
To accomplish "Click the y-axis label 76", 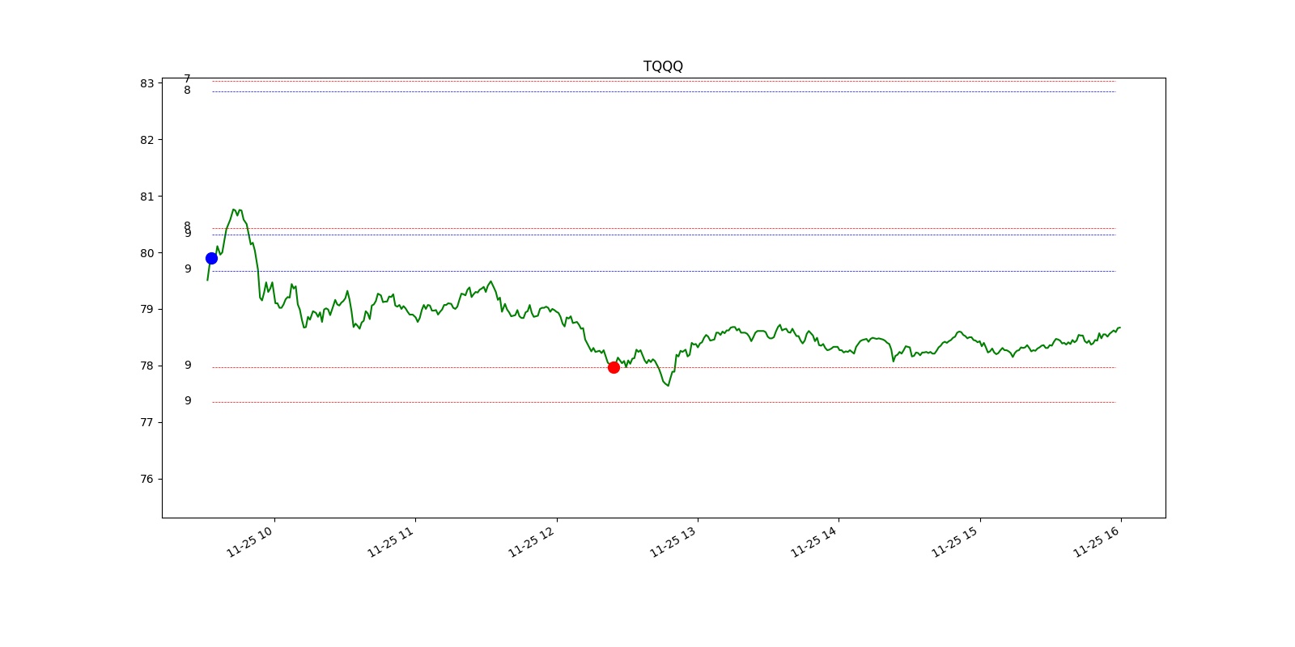I will (146, 479).
